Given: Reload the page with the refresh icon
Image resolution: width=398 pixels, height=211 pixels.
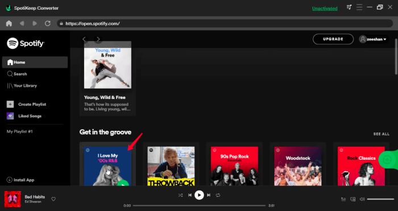Looking at the screenshot, I should pos(47,24).
